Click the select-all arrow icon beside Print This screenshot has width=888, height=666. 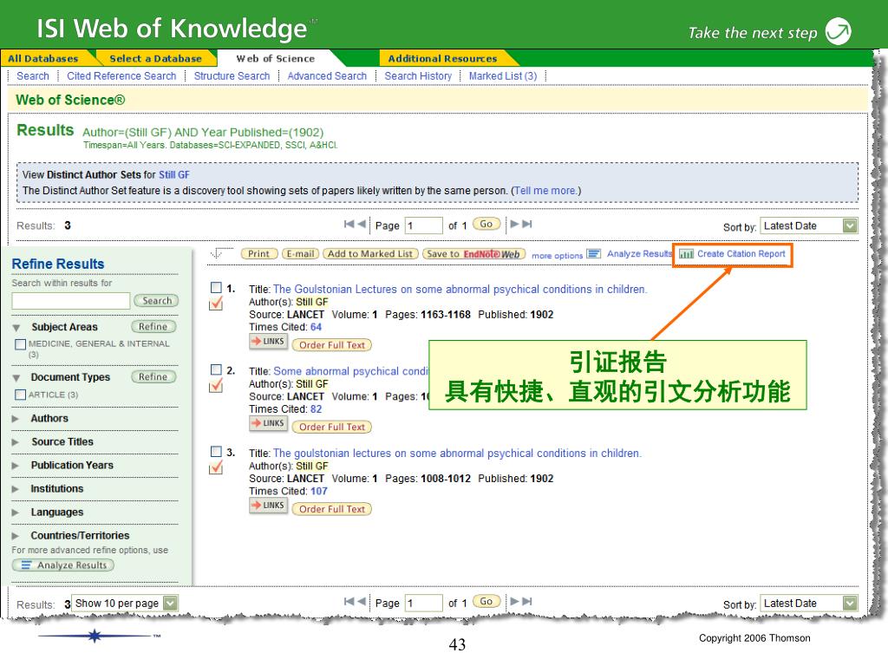click(x=219, y=253)
